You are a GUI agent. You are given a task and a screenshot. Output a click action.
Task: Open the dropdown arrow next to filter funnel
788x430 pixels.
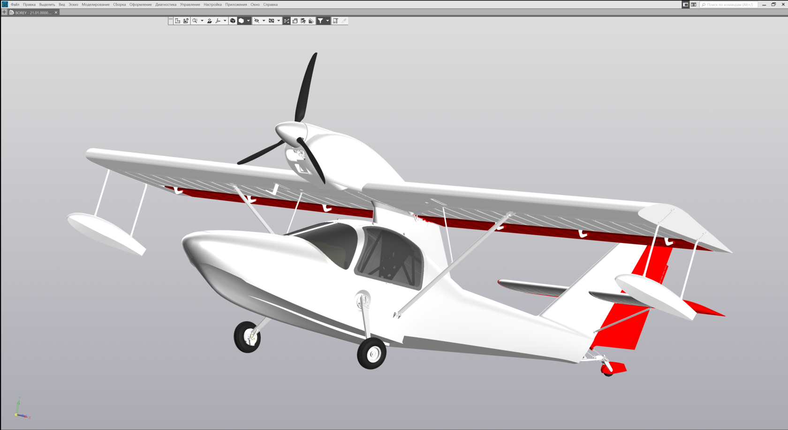tap(327, 21)
